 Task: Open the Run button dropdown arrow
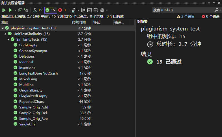15,10
